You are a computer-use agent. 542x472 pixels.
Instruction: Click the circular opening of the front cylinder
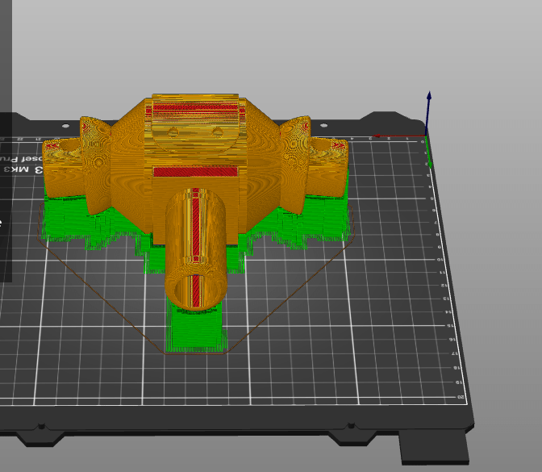194,289
